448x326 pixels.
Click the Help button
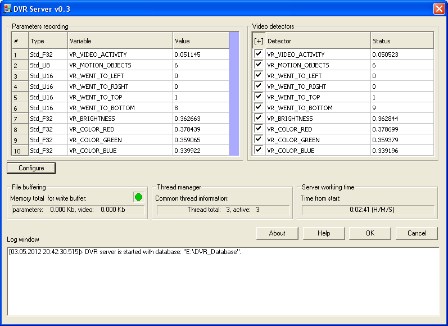(x=324, y=233)
